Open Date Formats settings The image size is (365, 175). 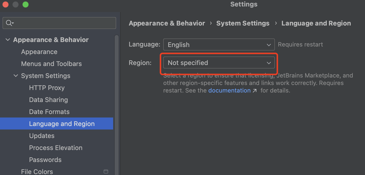[49, 112]
